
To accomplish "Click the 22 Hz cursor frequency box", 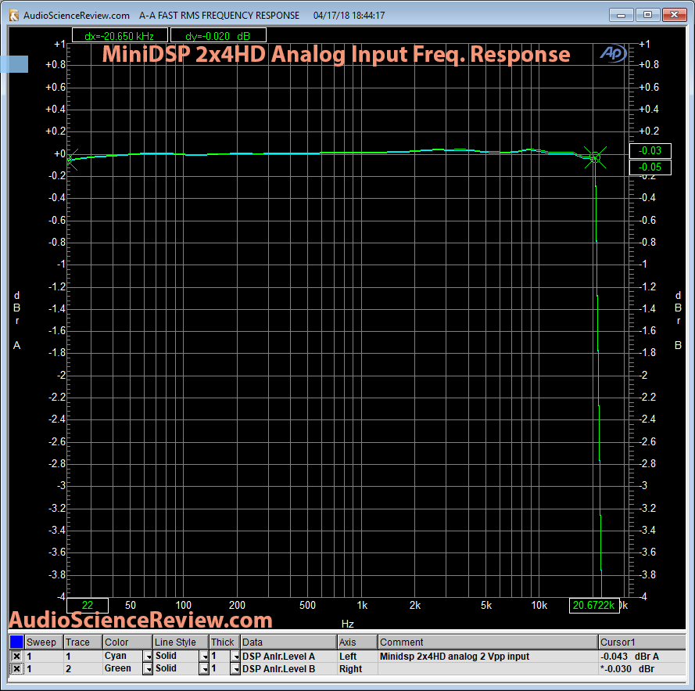I will coord(88,606).
